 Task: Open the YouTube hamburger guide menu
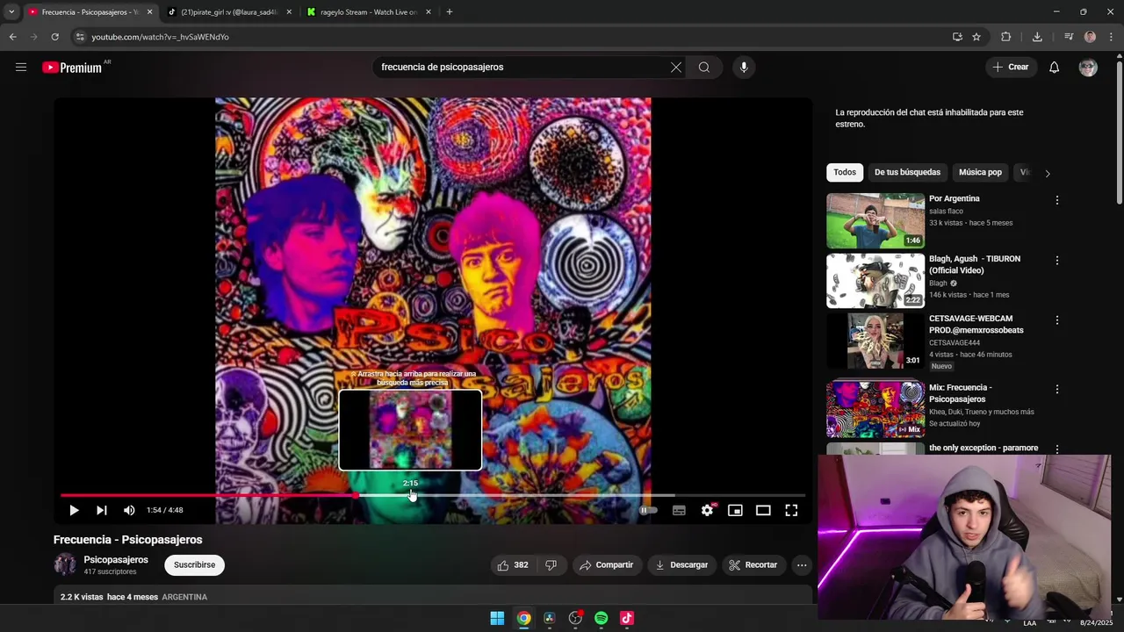[21, 68]
